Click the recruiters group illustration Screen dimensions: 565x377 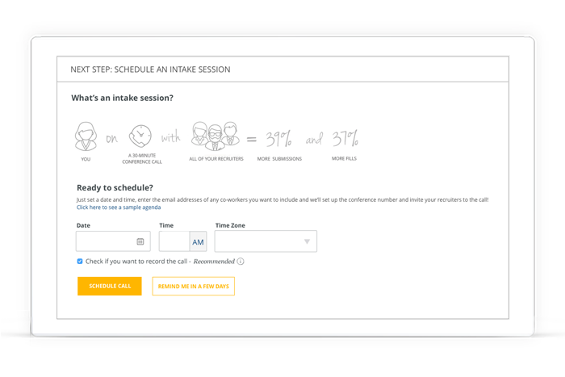pos(216,136)
